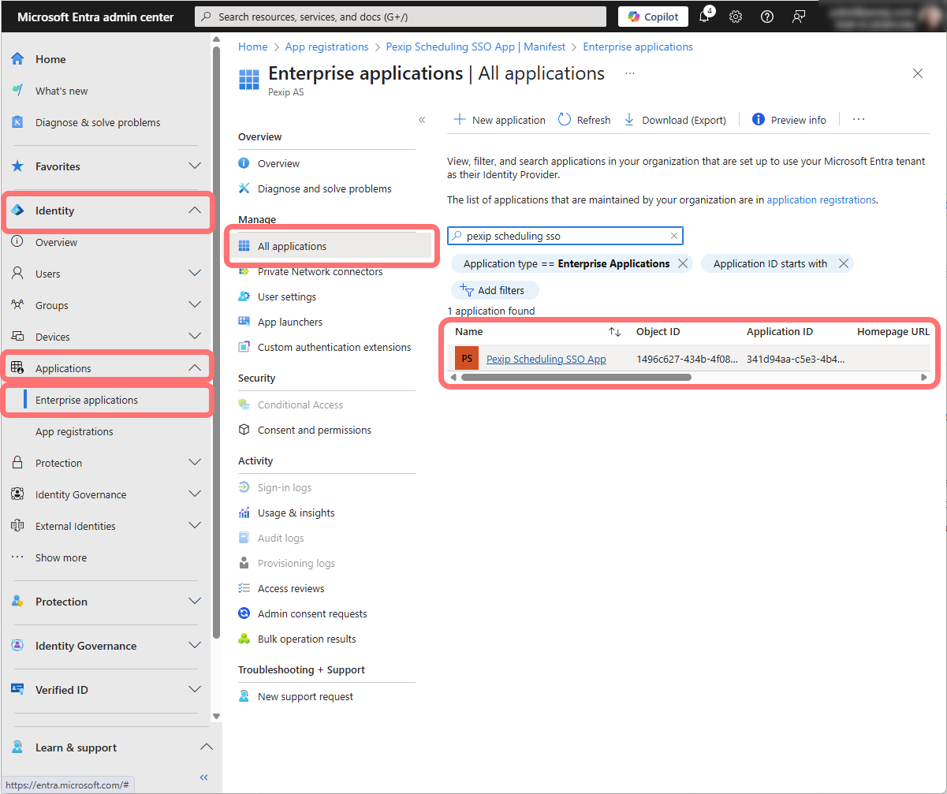Collapse the Identity section

195,211
